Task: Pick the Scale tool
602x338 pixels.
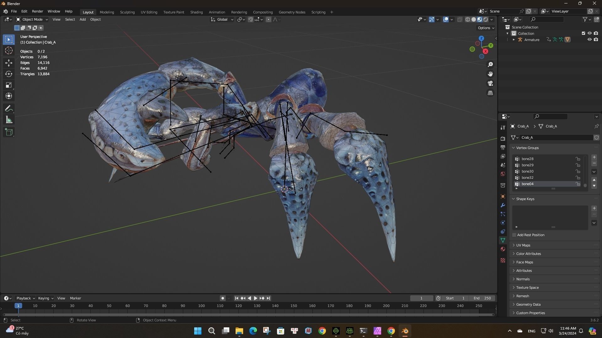Action: pyautogui.click(x=9, y=85)
